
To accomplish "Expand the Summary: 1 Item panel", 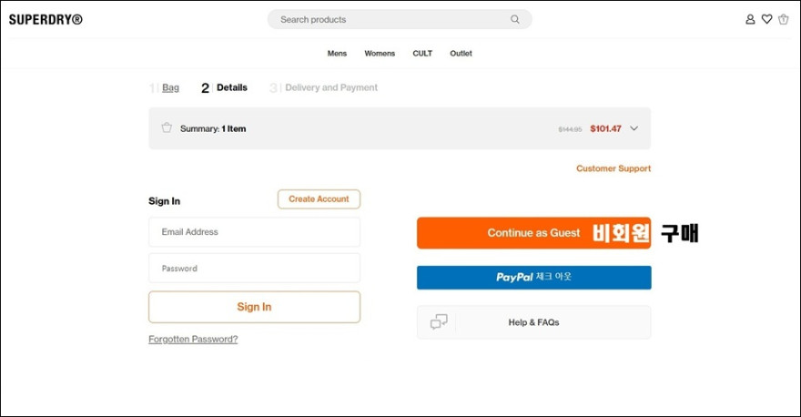I will pyautogui.click(x=400, y=128).
